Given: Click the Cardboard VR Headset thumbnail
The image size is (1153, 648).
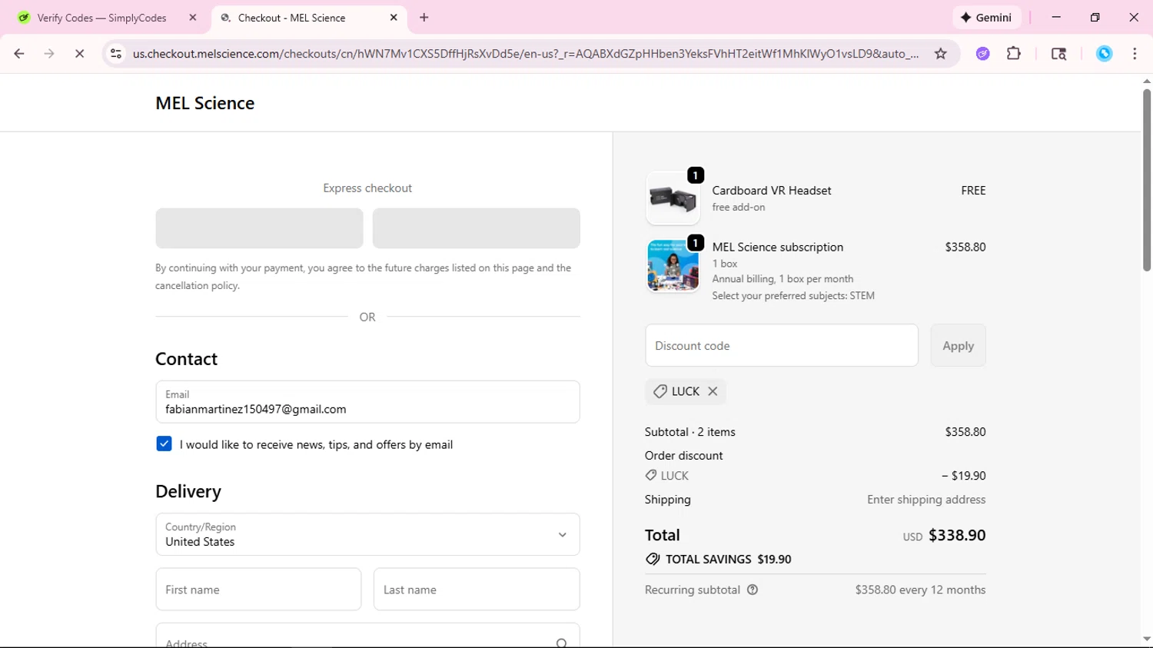Looking at the screenshot, I should (x=673, y=198).
